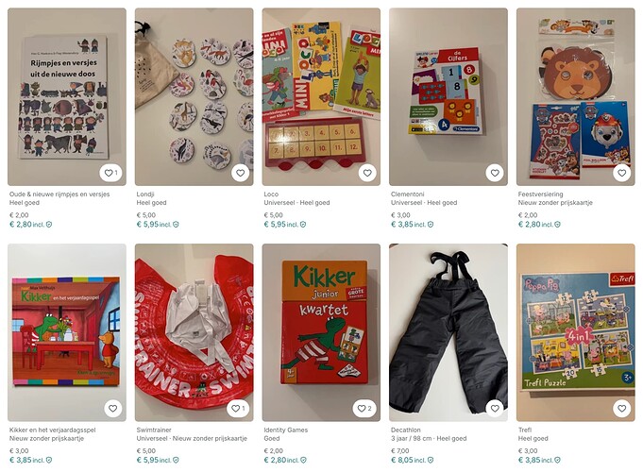Like the Londji memory game listing

click(x=241, y=173)
